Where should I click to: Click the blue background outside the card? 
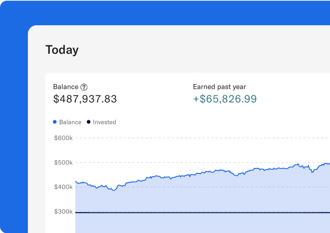coord(13,131)
